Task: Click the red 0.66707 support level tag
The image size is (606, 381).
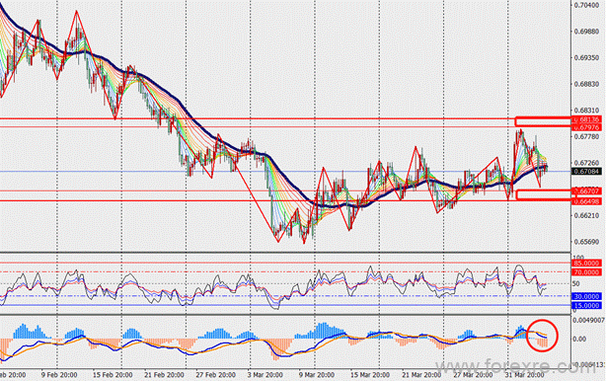Action: (587, 191)
